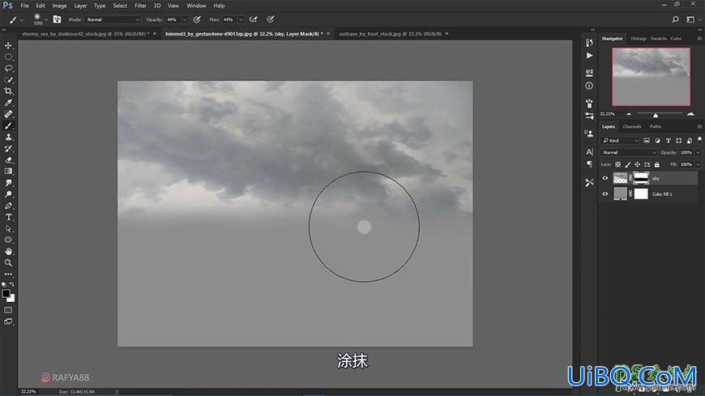Hide the sky layer
Image resolution: width=705 pixels, height=396 pixels.
tap(605, 178)
